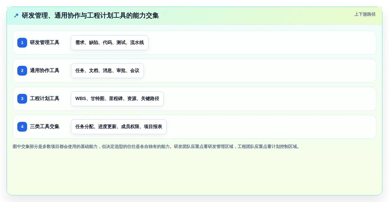The height and width of the screenshot is (202, 389).
Task: Click the 任务分配、进度更新、成员权限、项目报表 chip
Action: click(x=118, y=126)
